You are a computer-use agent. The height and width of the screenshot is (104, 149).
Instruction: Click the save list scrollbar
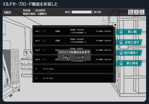point(115,32)
